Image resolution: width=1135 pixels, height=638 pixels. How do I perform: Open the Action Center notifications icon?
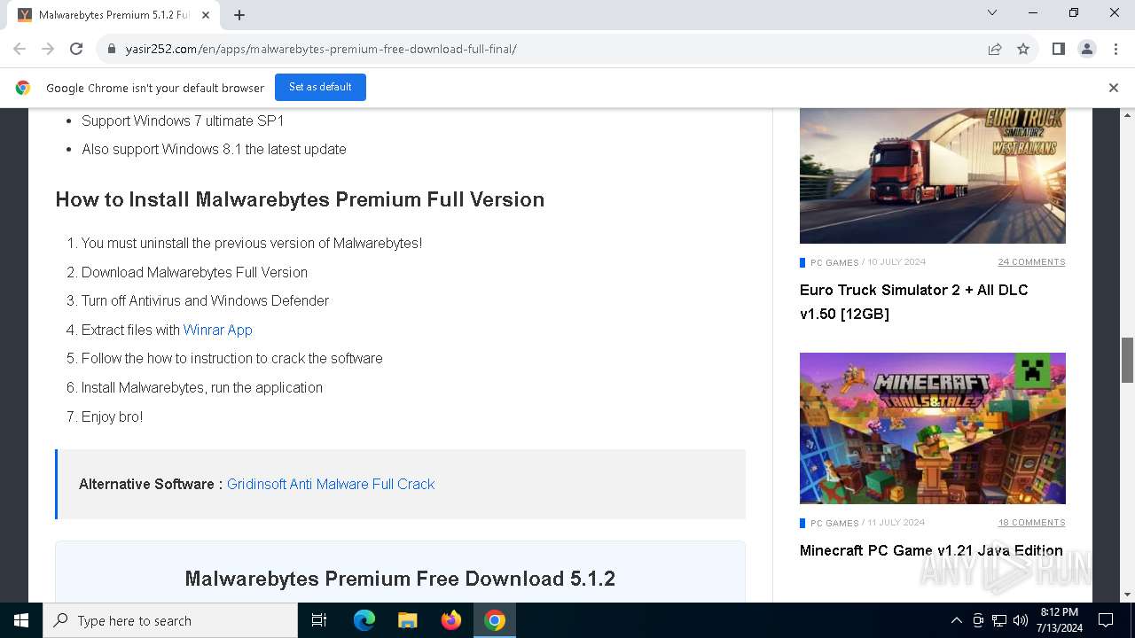[1106, 620]
